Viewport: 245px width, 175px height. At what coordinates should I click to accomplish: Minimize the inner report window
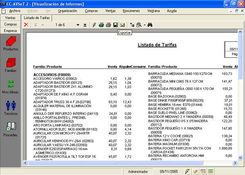tap(231, 11)
